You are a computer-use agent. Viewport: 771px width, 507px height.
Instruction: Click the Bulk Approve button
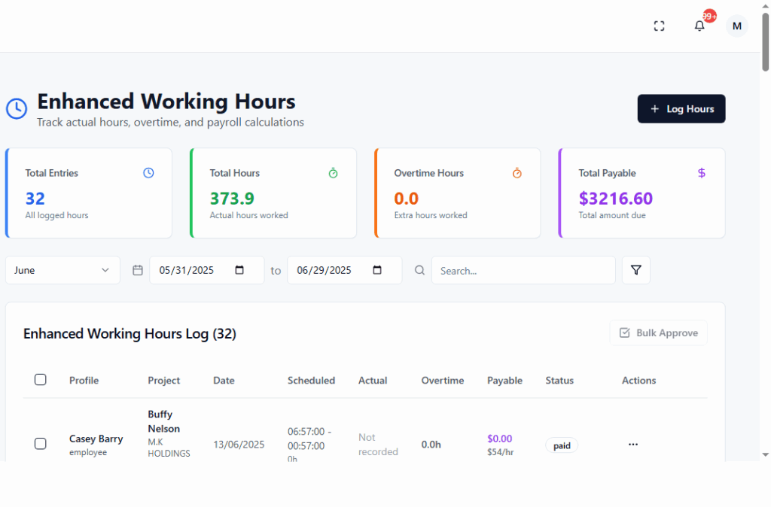point(658,332)
